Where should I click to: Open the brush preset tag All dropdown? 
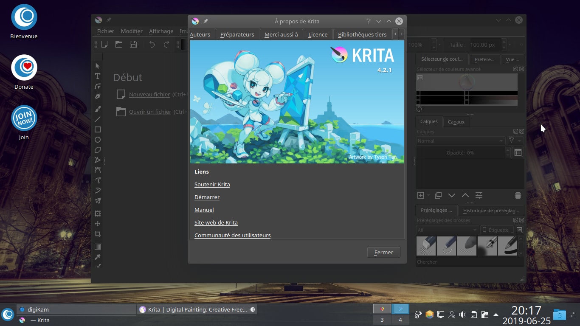click(448, 230)
